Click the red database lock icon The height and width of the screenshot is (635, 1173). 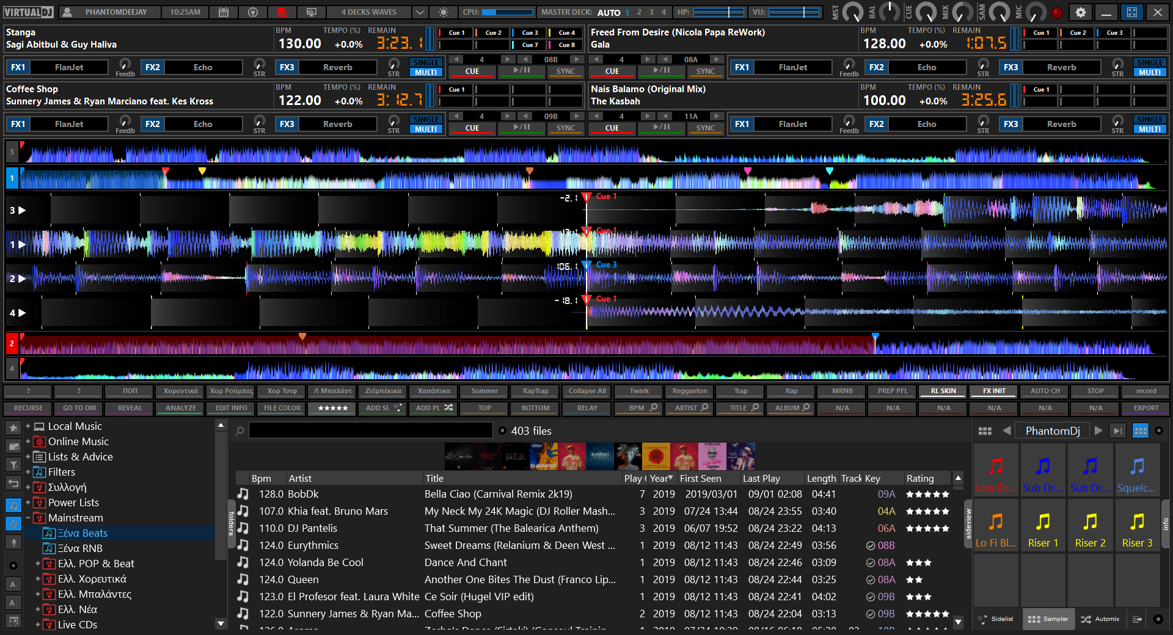click(x=282, y=12)
